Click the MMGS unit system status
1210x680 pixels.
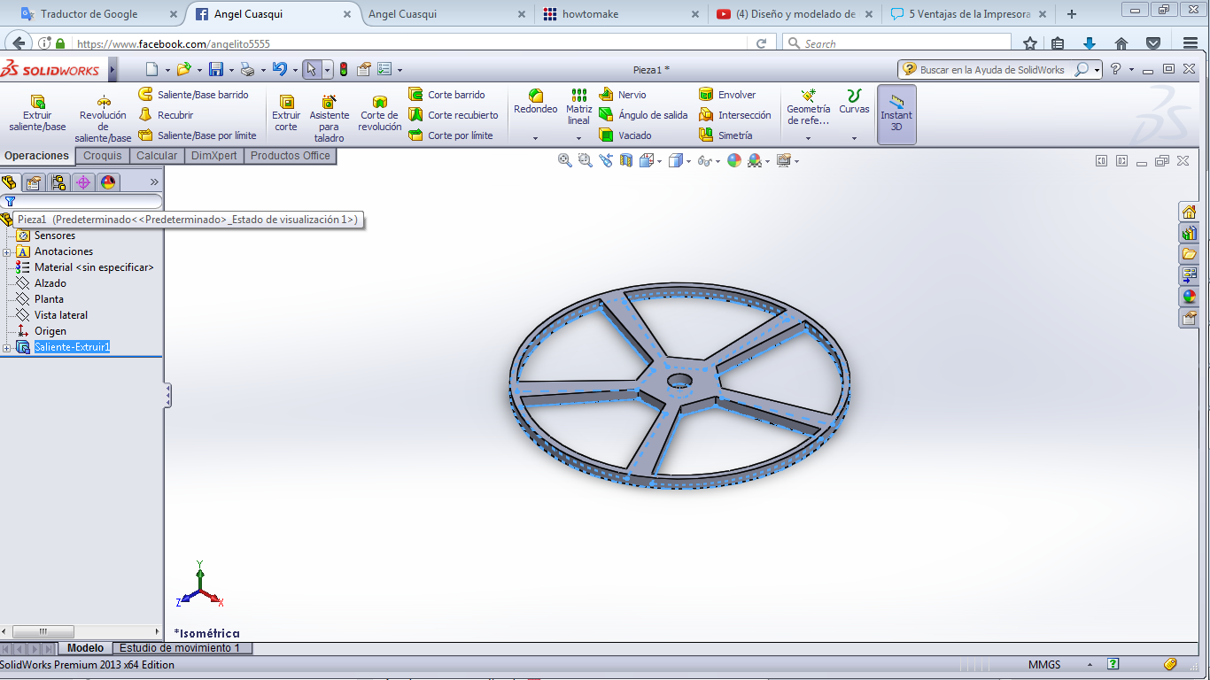pyautogui.click(x=1044, y=665)
